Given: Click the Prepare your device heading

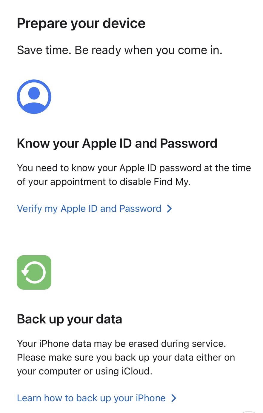Looking at the screenshot, I should click(x=81, y=23).
